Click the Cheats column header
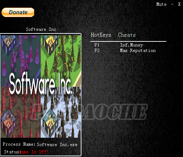The image size is (183, 157). tap(127, 35)
